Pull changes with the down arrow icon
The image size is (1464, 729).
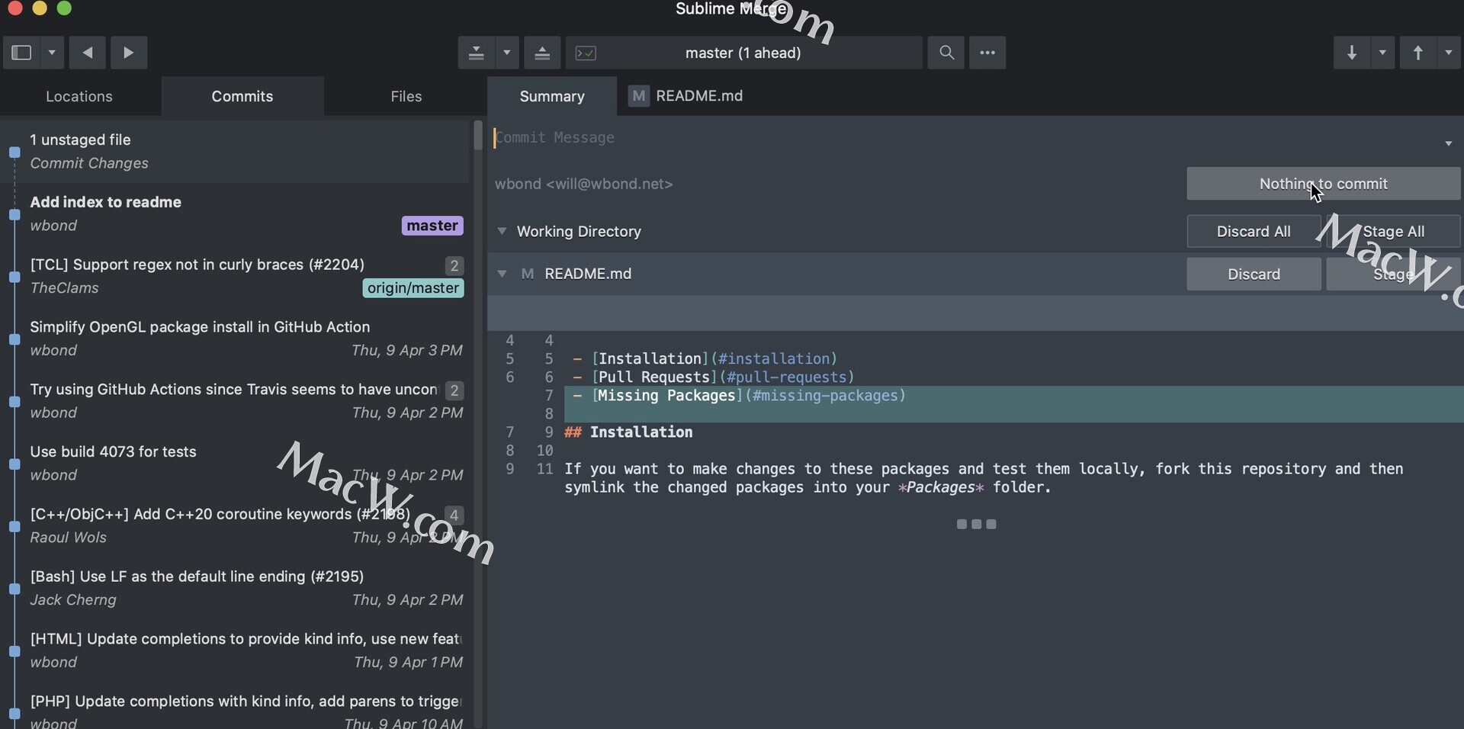pyautogui.click(x=1351, y=53)
